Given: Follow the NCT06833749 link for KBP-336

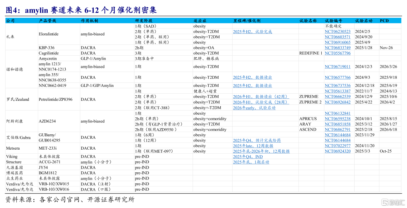Looking at the screenshot, I should [x=338, y=48].
